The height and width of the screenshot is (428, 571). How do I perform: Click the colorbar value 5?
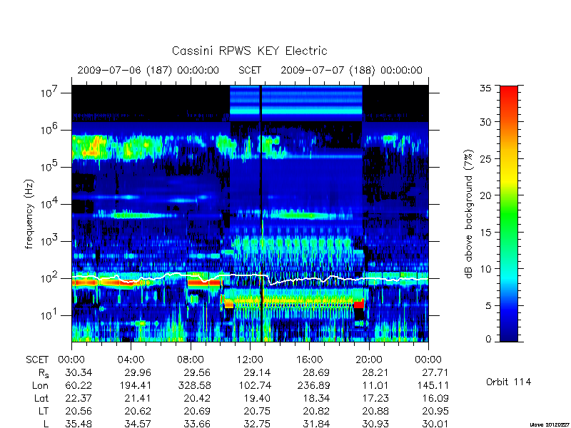point(490,306)
